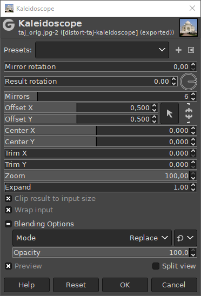Screen dimensions: 201x296
Task: Click the Help button
Action: (x=26, y=285)
